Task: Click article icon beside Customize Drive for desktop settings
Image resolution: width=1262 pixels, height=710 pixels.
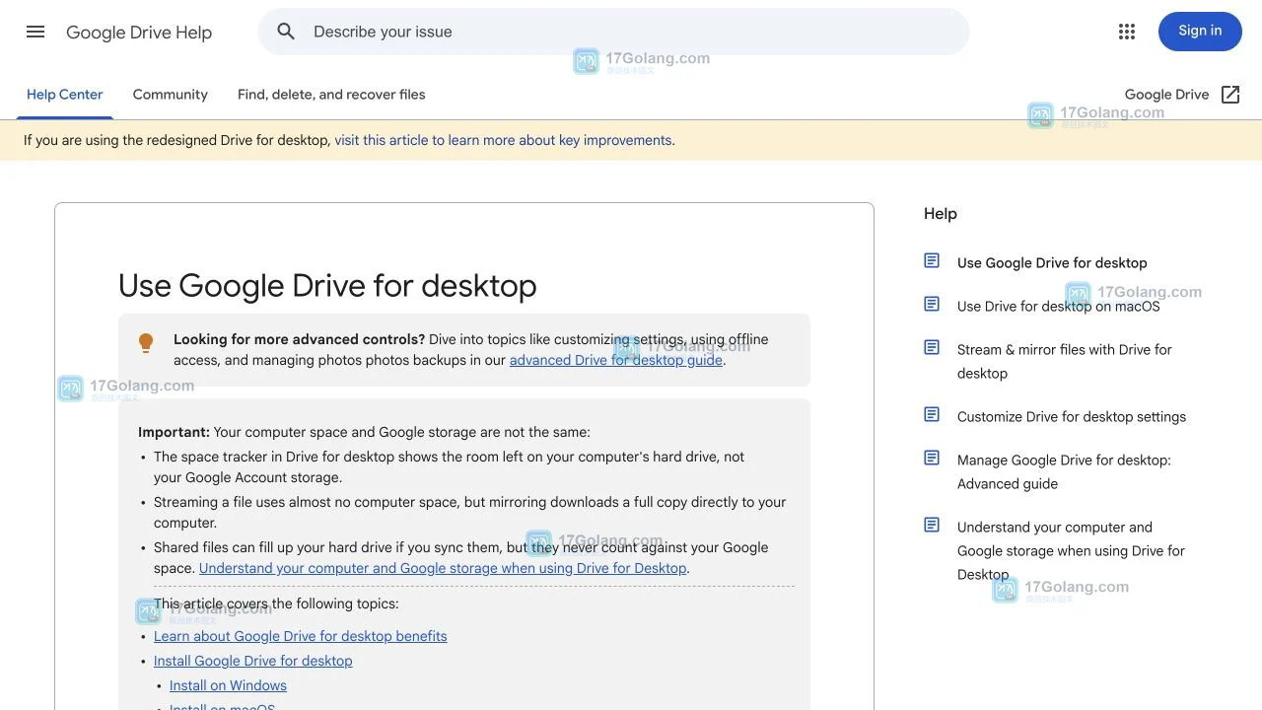Action: coord(932,414)
